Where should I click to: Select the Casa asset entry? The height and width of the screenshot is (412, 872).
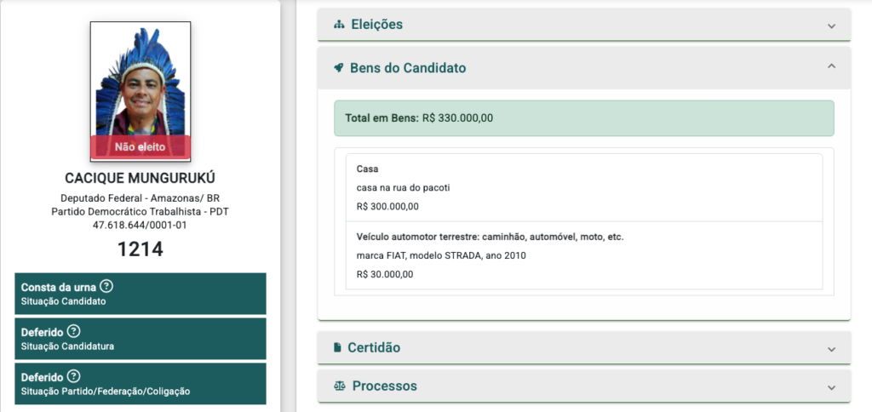pyautogui.click(x=584, y=187)
